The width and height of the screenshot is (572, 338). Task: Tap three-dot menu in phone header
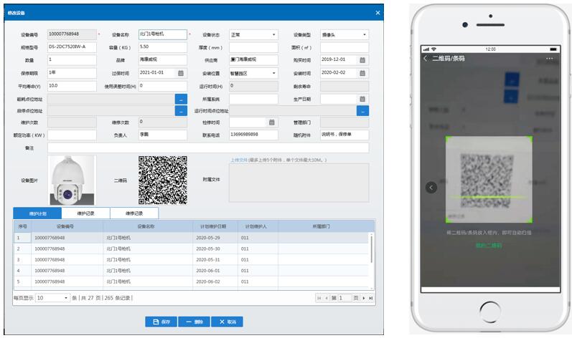(x=549, y=59)
